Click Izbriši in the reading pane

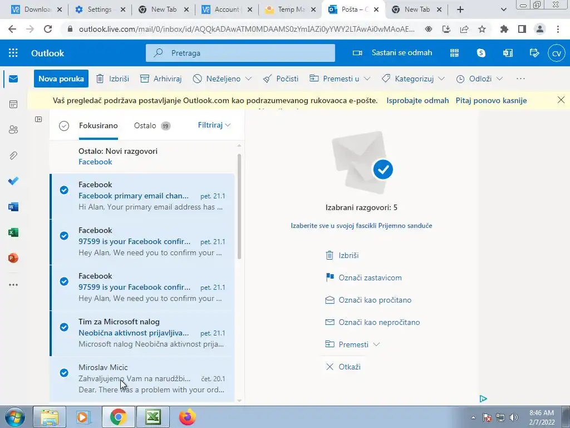(x=342, y=255)
